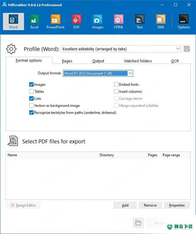Uncheck the Lists checkbox
This screenshot has width=196, height=234.
(x=31, y=98)
